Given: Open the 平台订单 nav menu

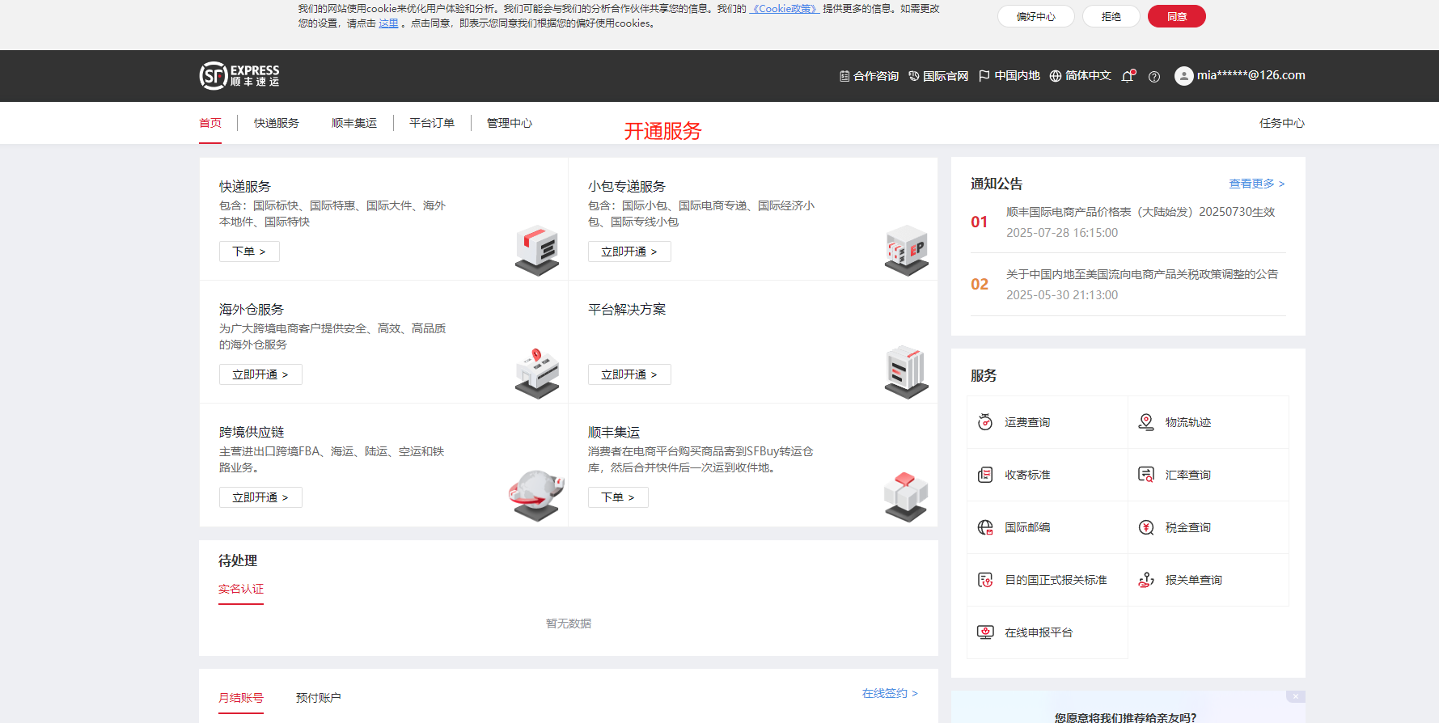Looking at the screenshot, I should point(432,123).
